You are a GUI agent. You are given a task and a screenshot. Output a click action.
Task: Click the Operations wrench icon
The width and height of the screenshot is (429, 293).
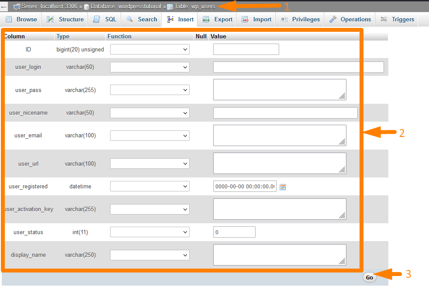tap(333, 19)
